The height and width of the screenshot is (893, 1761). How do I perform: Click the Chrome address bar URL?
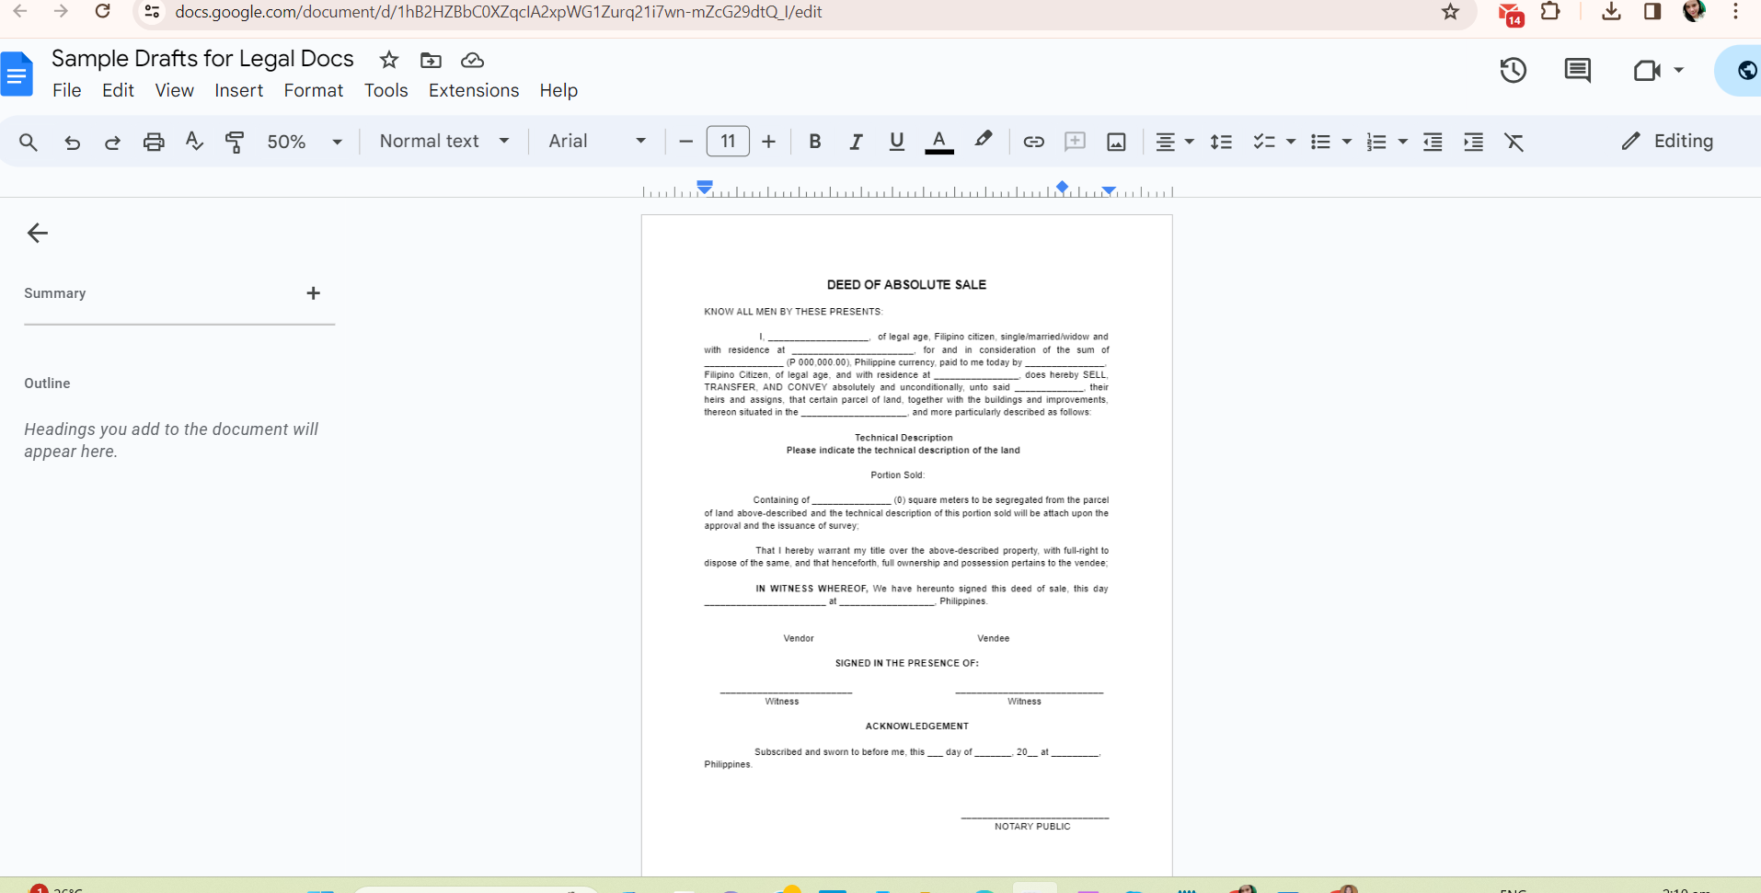pos(499,12)
